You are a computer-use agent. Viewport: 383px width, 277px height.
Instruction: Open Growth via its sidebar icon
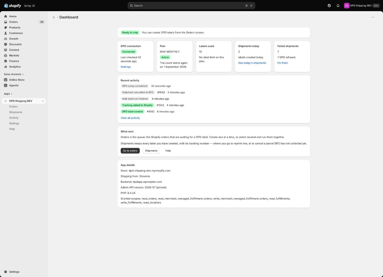[x=6, y=39]
